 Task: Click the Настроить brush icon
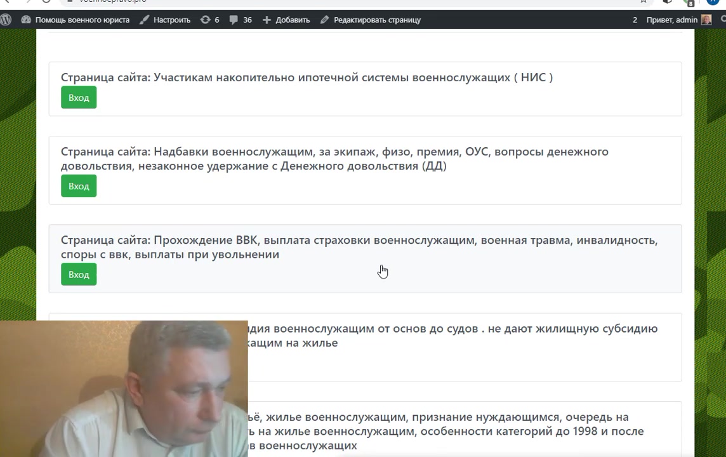(x=145, y=20)
